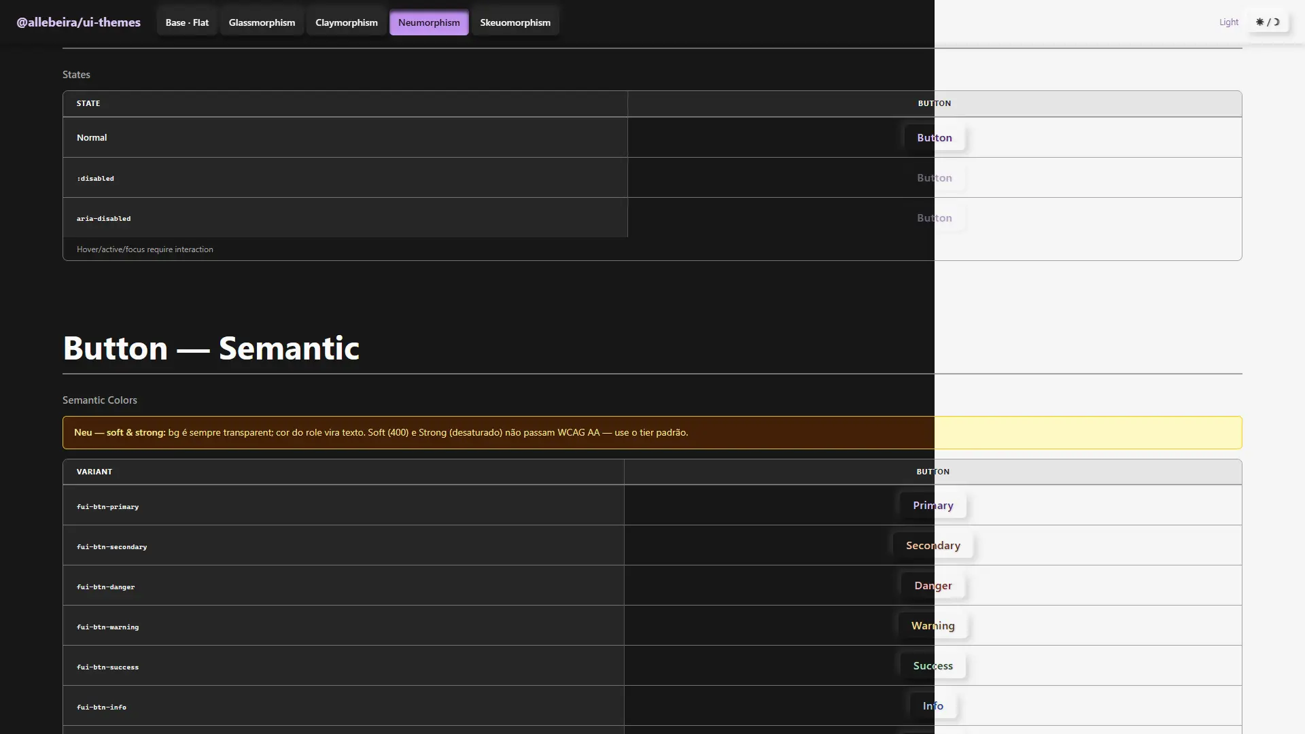This screenshot has width=1305, height=734.
Task: Click the aria-disabled row Button
Action: [x=935, y=217]
